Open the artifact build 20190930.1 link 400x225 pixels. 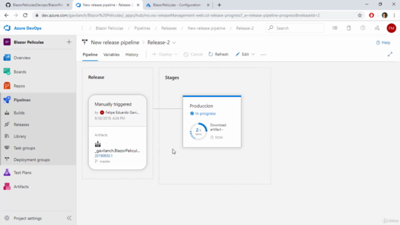tap(104, 156)
